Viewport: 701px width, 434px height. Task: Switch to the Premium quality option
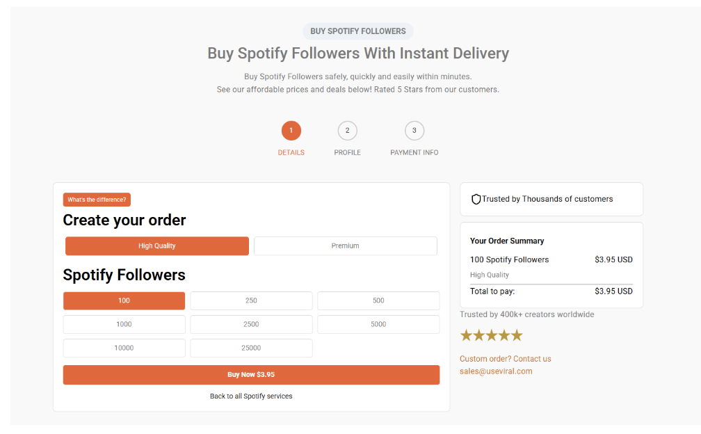point(345,246)
